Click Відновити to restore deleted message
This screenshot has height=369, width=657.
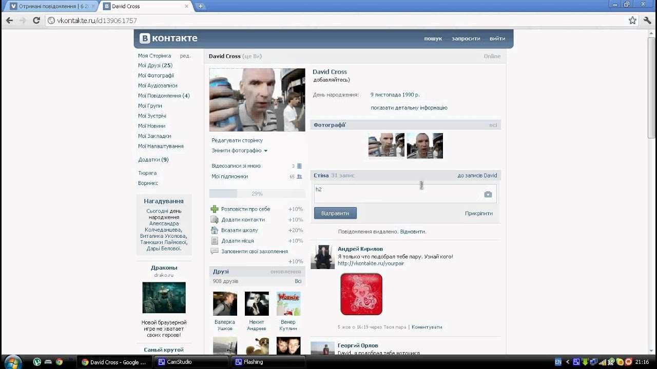(x=413, y=232)
